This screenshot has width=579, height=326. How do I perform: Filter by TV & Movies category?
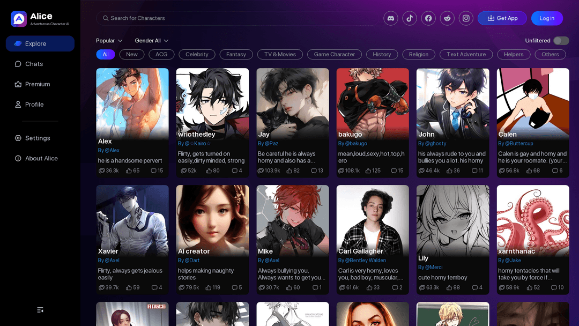[280, 54]
